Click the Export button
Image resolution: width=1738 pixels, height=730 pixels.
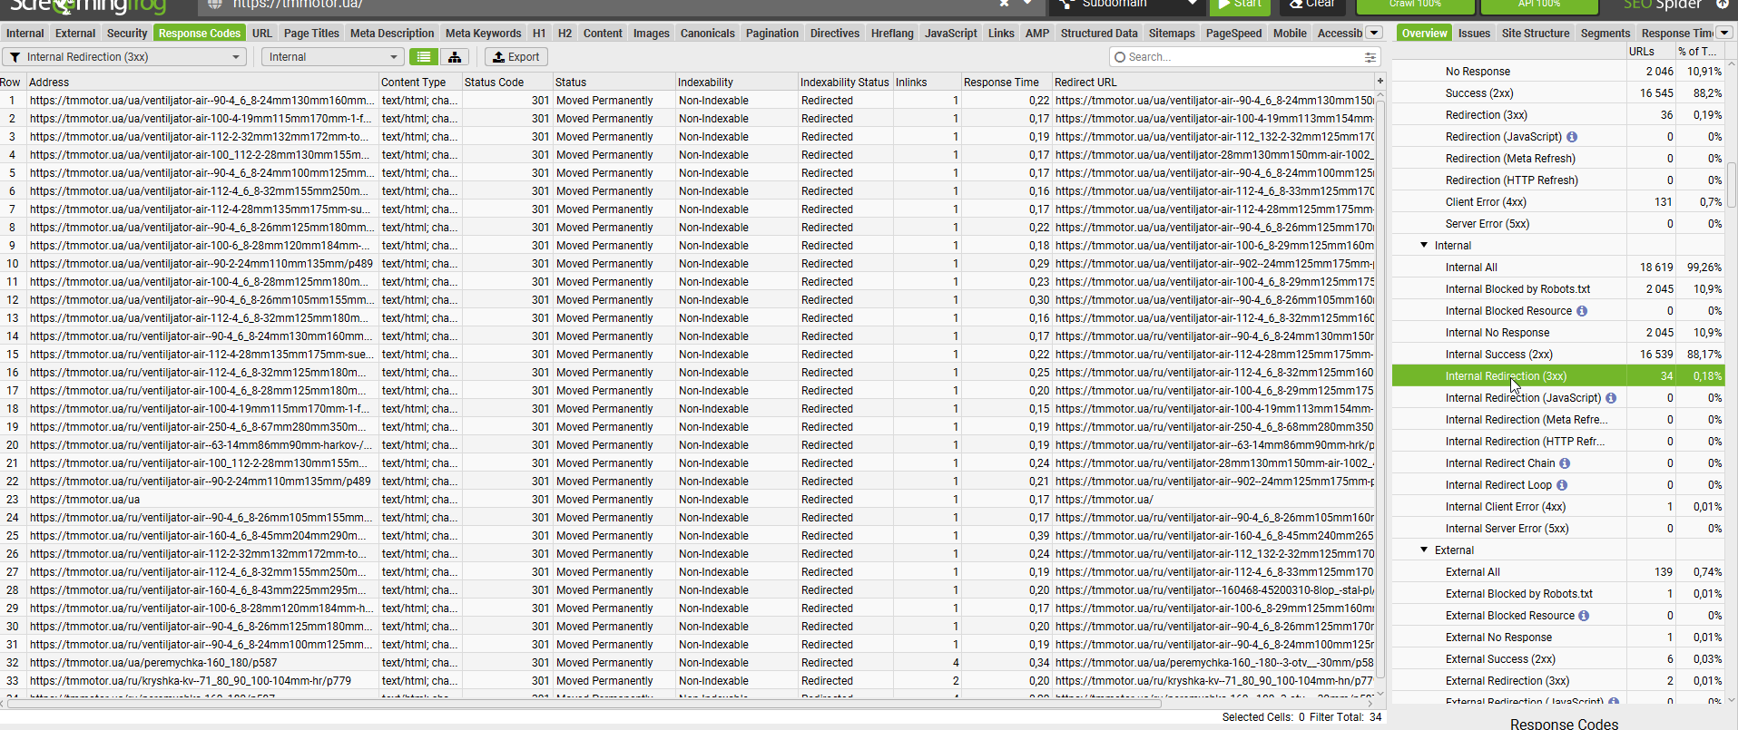point(516,57)
